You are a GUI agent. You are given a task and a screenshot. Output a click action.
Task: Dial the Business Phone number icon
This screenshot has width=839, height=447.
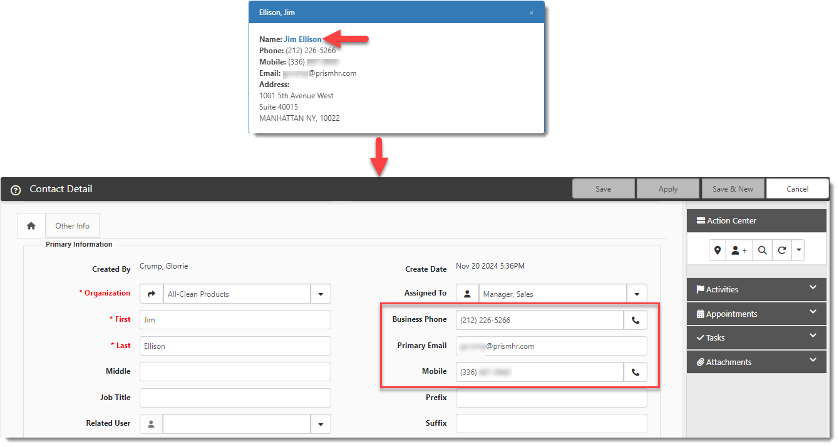[636, 320]
